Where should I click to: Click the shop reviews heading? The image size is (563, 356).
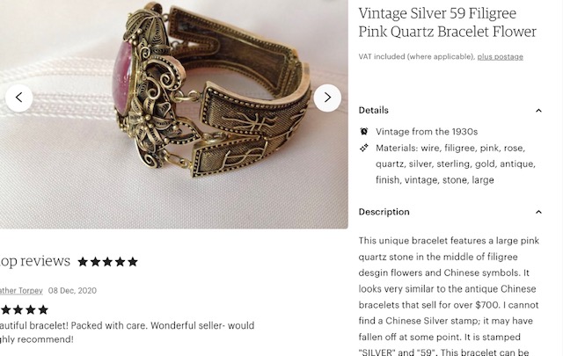[x=35, y=261]
